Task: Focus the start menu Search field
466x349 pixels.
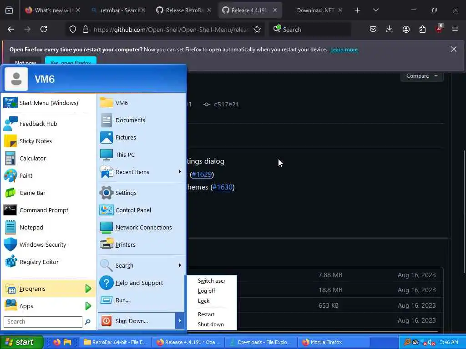Action: click(43, 322)
